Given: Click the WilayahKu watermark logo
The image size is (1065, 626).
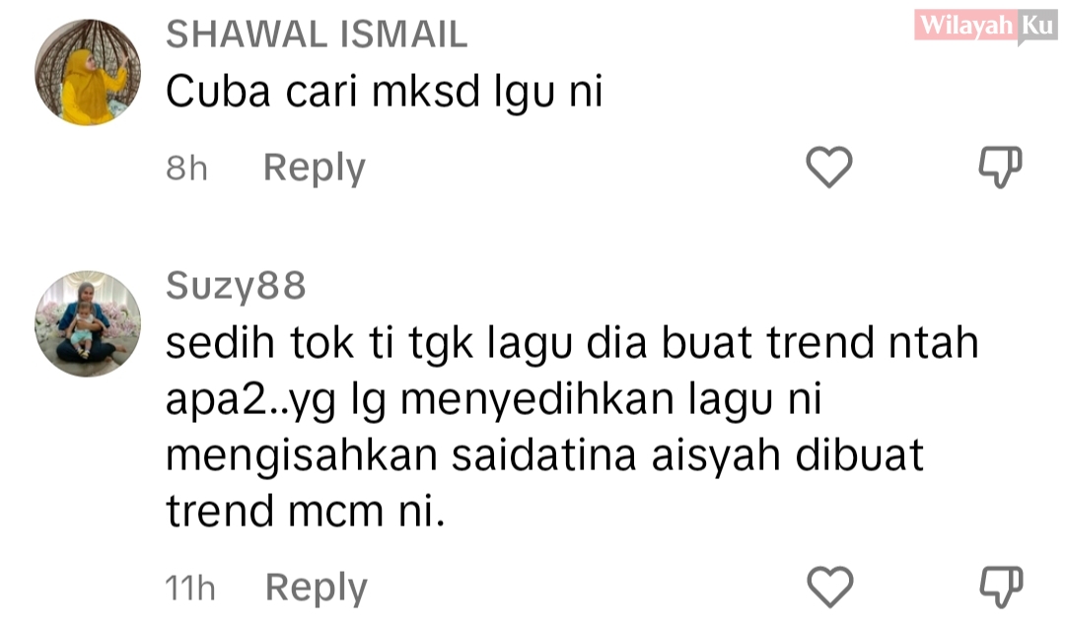Looking at the screenshot, I should click(x=985, y=27).
